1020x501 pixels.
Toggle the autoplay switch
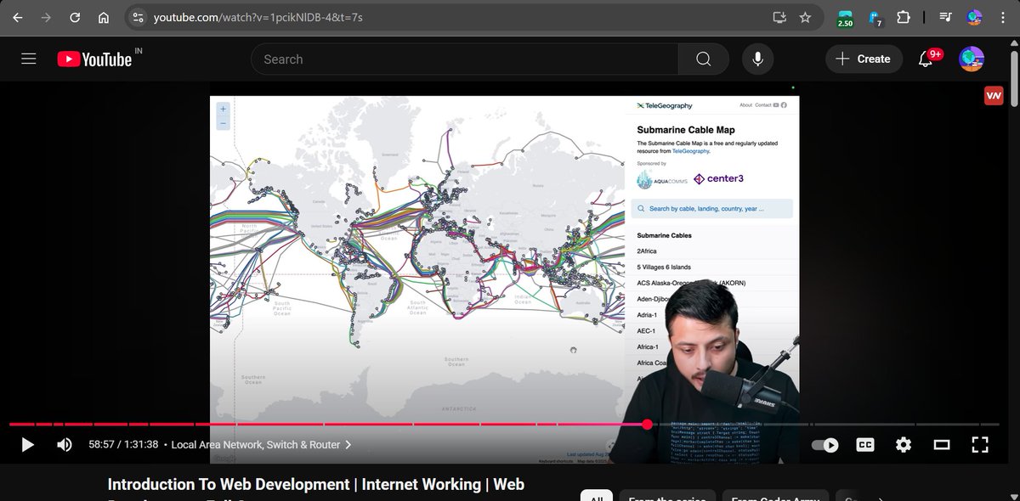point(824,444)
